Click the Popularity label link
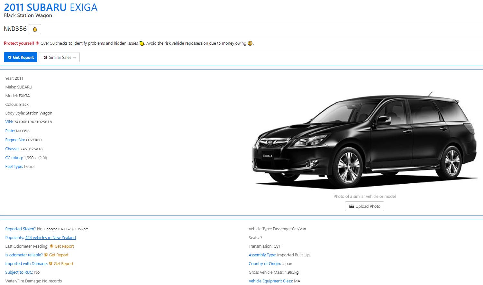Screen dimensions: 483x285 coord(14,237)
